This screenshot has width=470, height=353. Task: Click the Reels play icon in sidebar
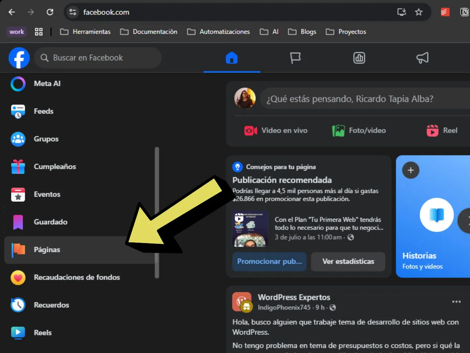tap(18, 333)
